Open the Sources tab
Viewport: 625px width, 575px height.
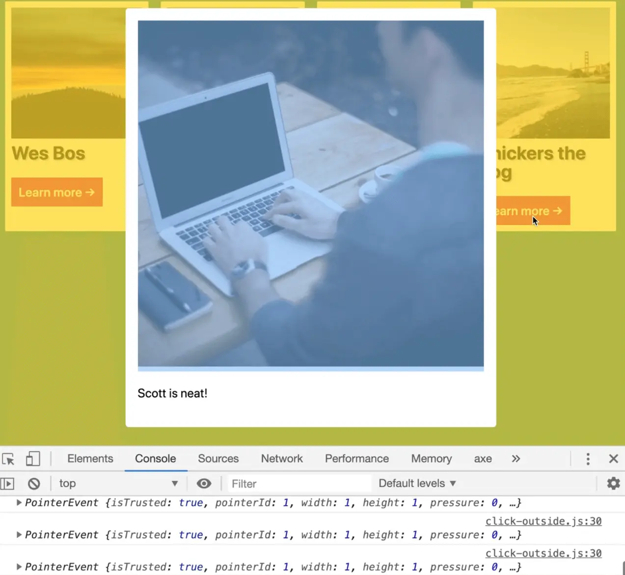[218, 459]
